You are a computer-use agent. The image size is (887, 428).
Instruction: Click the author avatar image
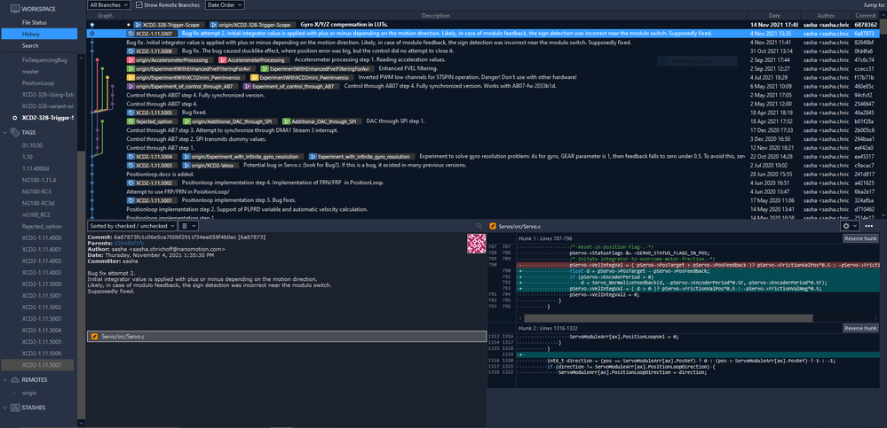476,244
